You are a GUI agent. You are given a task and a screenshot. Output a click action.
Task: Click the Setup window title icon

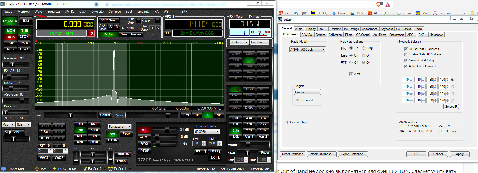pyautogui.click(x=280, y=19)
